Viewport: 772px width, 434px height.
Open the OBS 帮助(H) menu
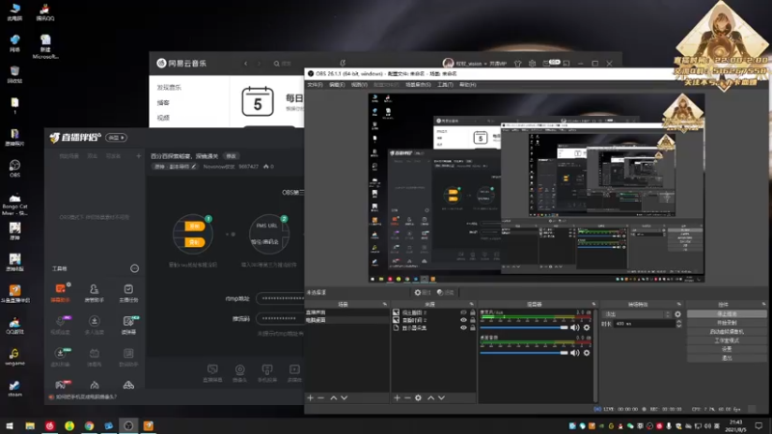coord(468,85)
